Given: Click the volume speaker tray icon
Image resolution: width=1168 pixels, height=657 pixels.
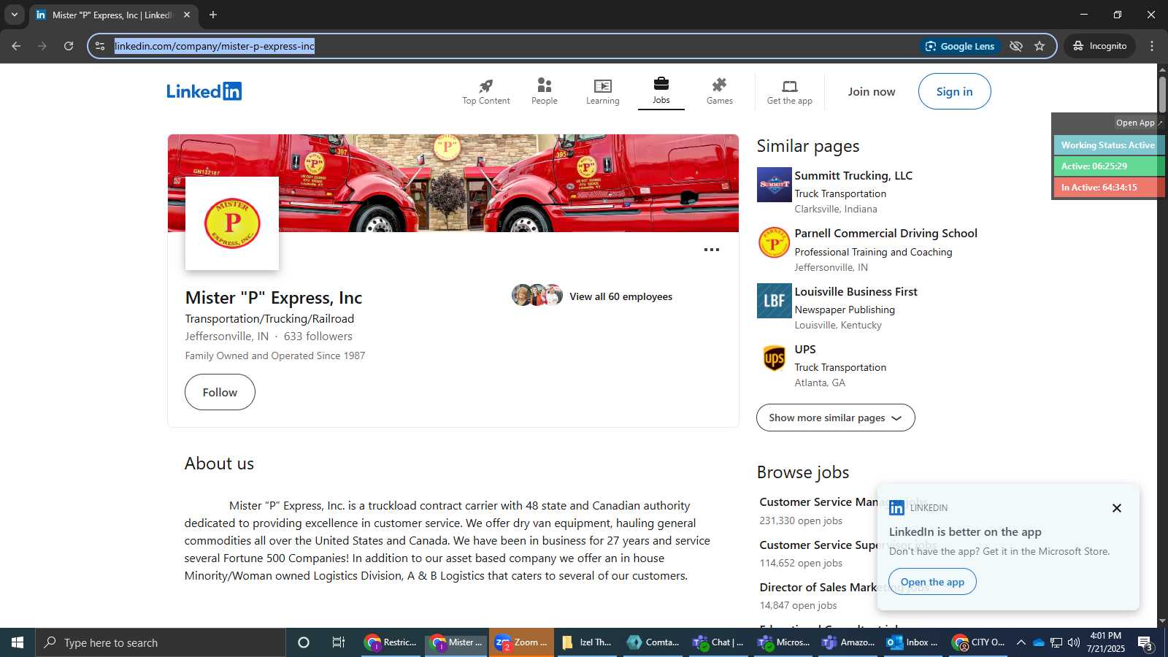Looking at the screenshot, I should 1073,642.
